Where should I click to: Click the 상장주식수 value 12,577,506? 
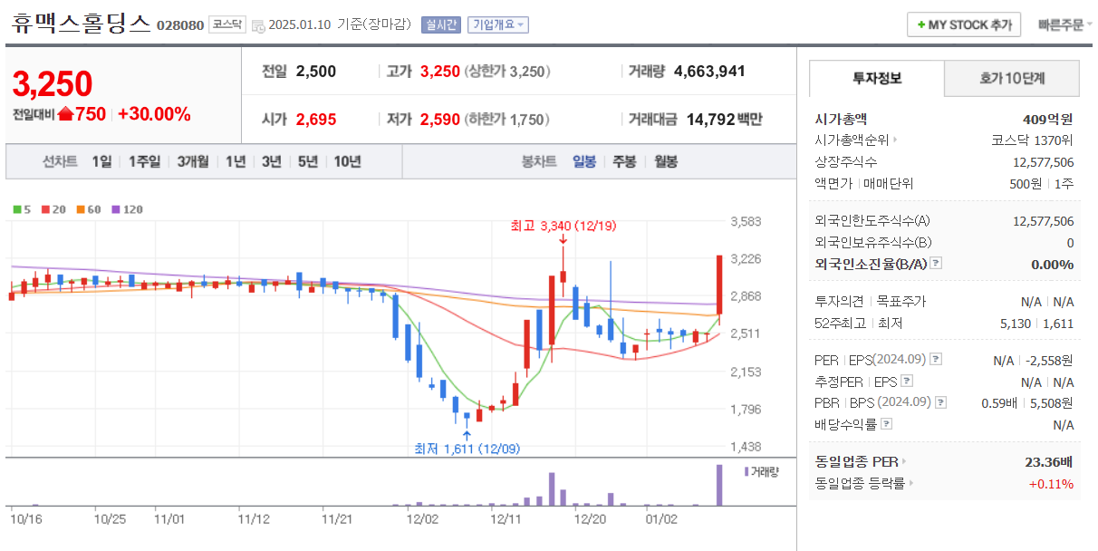1043,162
